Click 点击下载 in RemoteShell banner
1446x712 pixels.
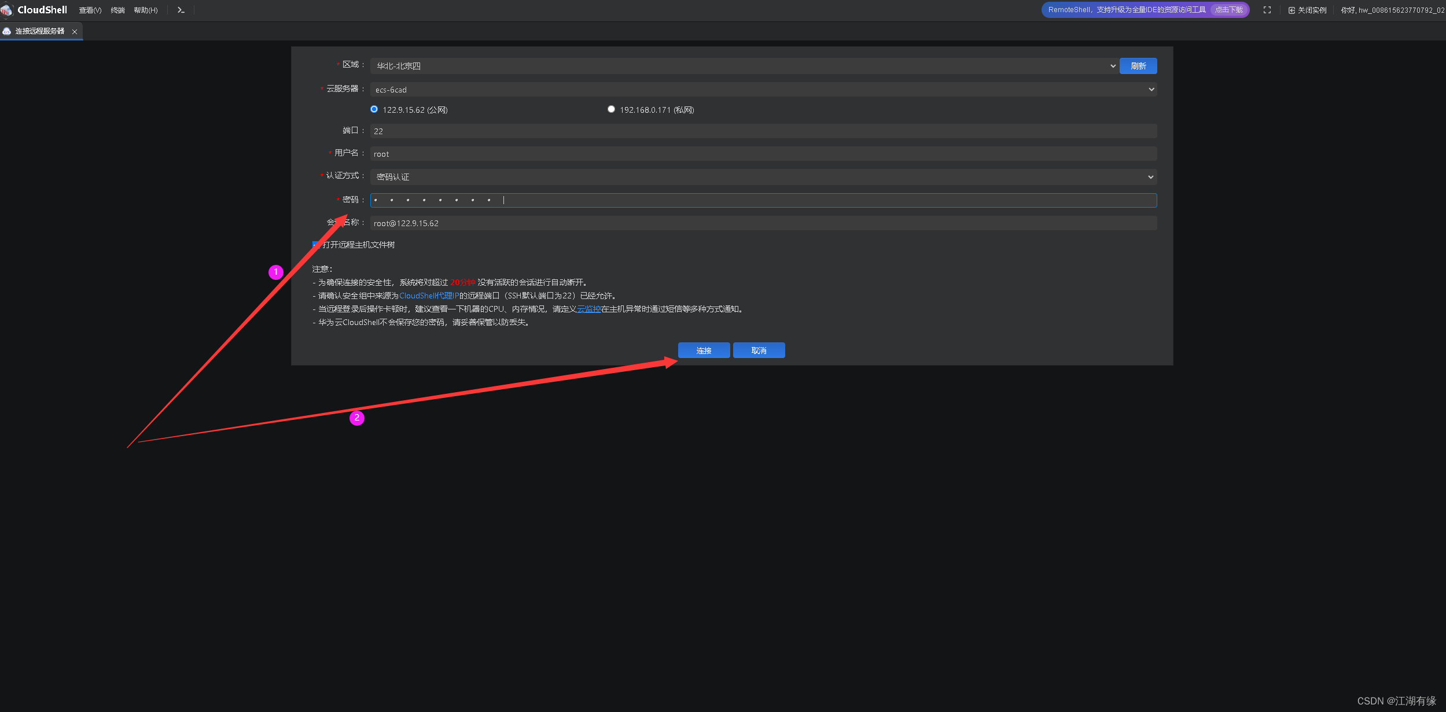[x=1228, y=10]
